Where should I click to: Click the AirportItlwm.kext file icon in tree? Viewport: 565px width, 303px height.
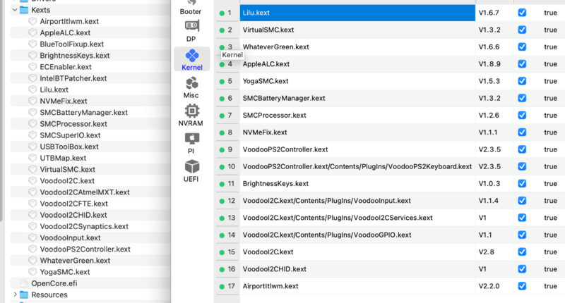(32, 21)
